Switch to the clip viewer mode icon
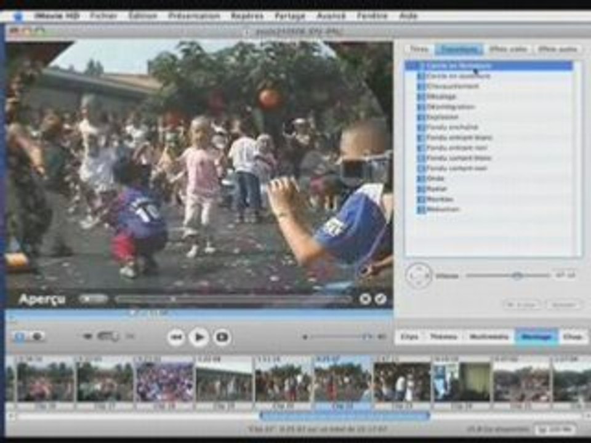The width and height of the screenshot is (591, 443). point(20,337)
